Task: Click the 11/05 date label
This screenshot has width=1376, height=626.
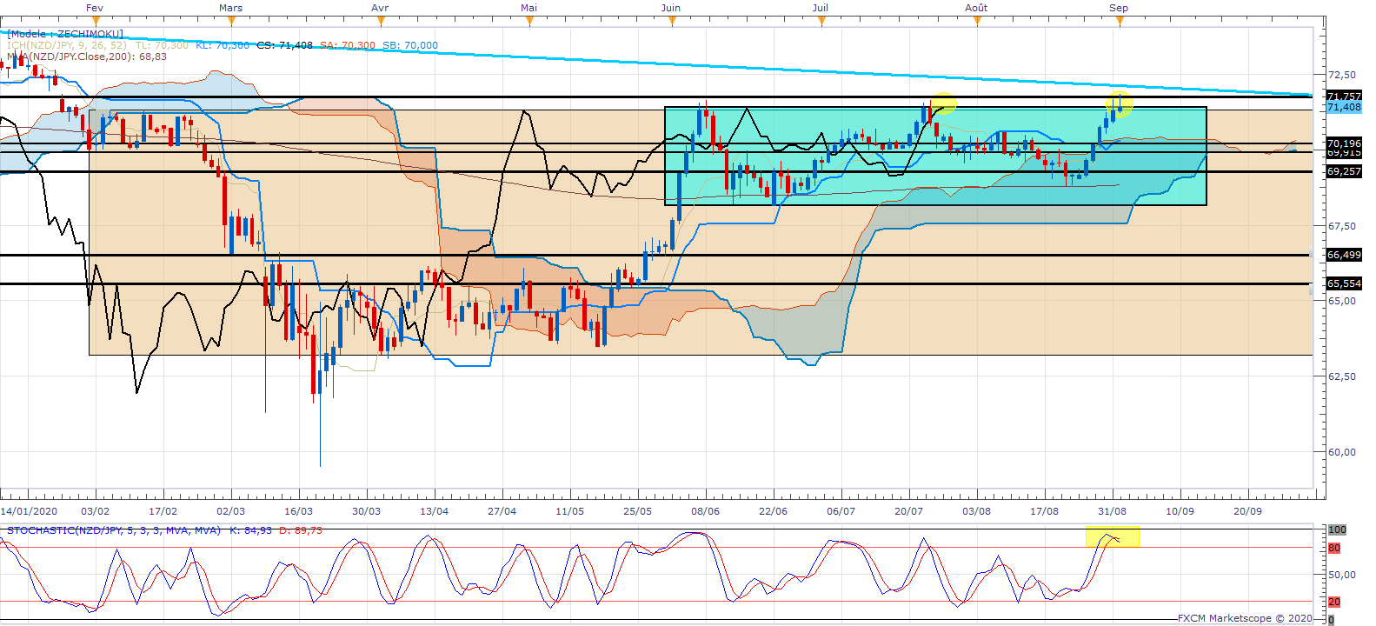Action: point(570,511)
